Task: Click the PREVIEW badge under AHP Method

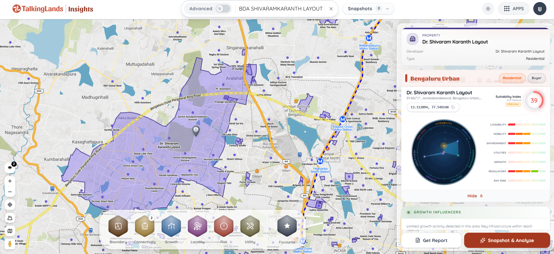Action: coord(513,104)
